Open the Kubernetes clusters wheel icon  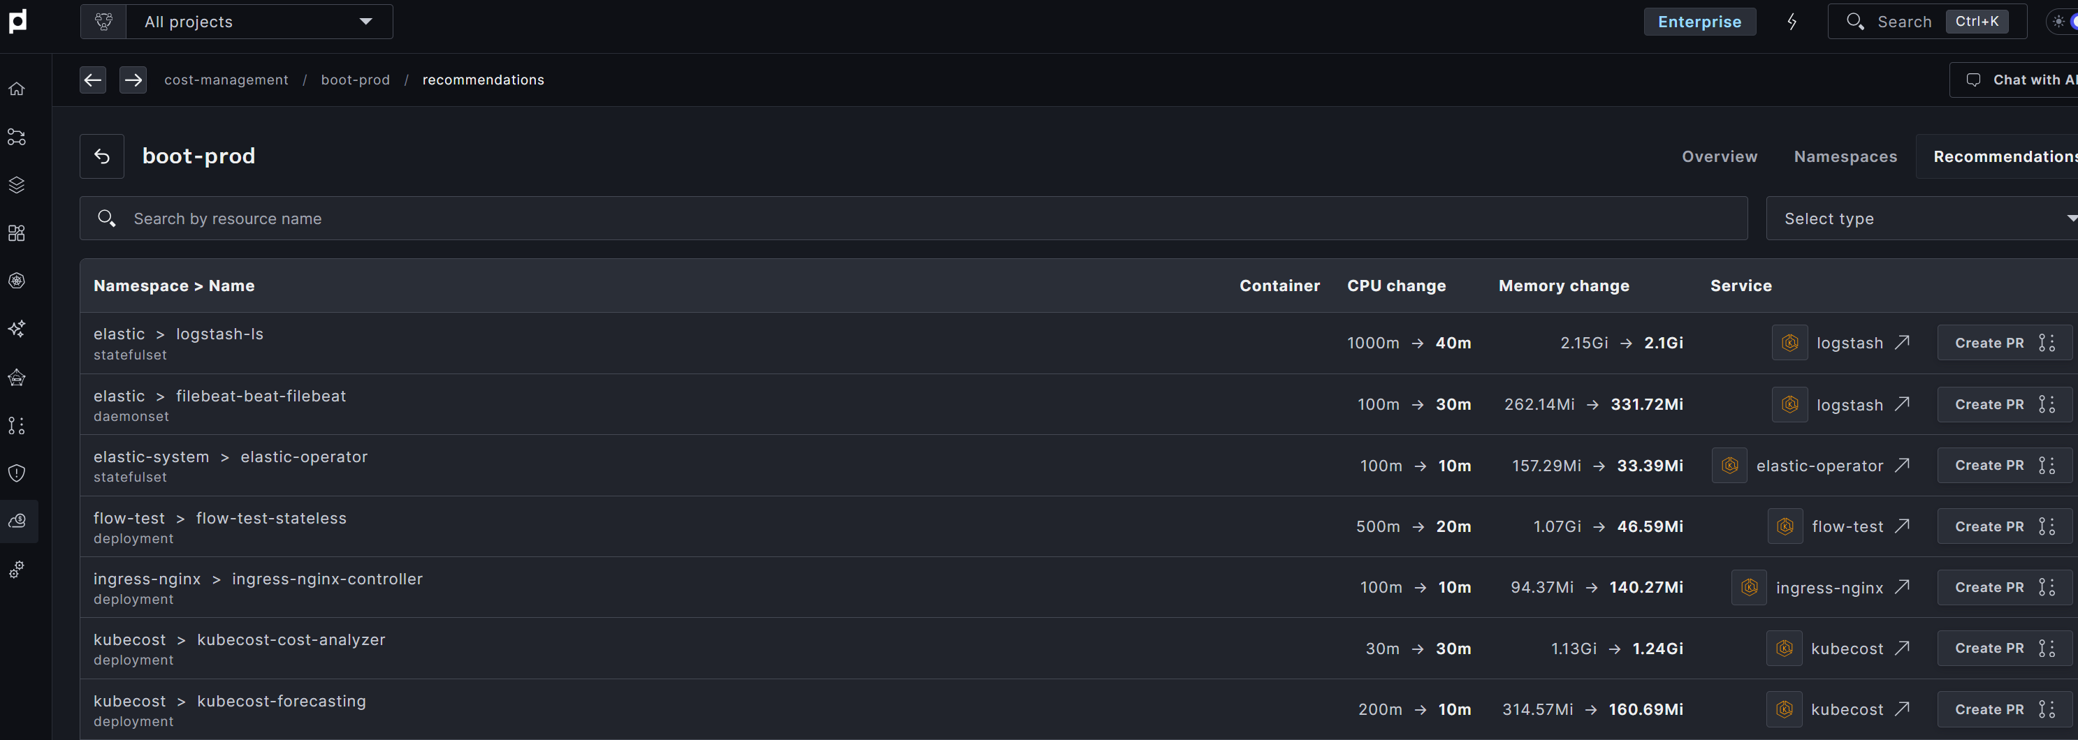pos(17,281)
